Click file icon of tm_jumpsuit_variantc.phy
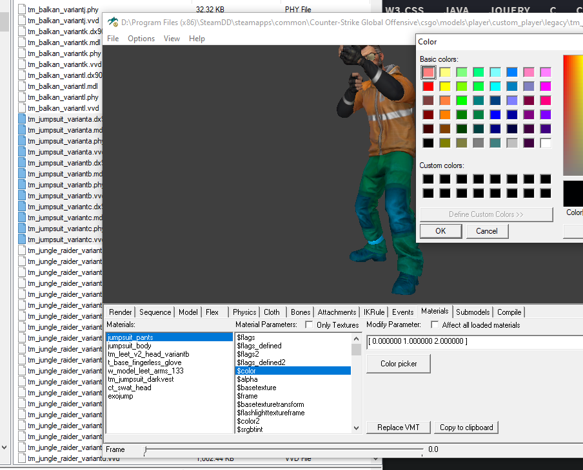583x470 pixels. coord(22,229)
